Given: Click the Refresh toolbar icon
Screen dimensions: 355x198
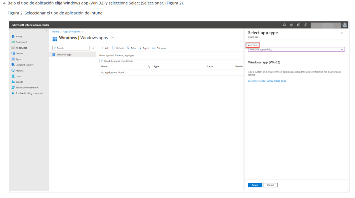Looking at the screenshot, I should coord(118,48).
